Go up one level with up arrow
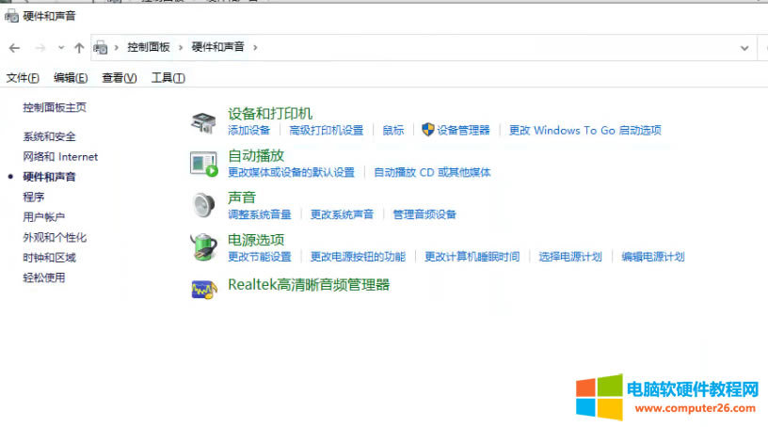 79,48
